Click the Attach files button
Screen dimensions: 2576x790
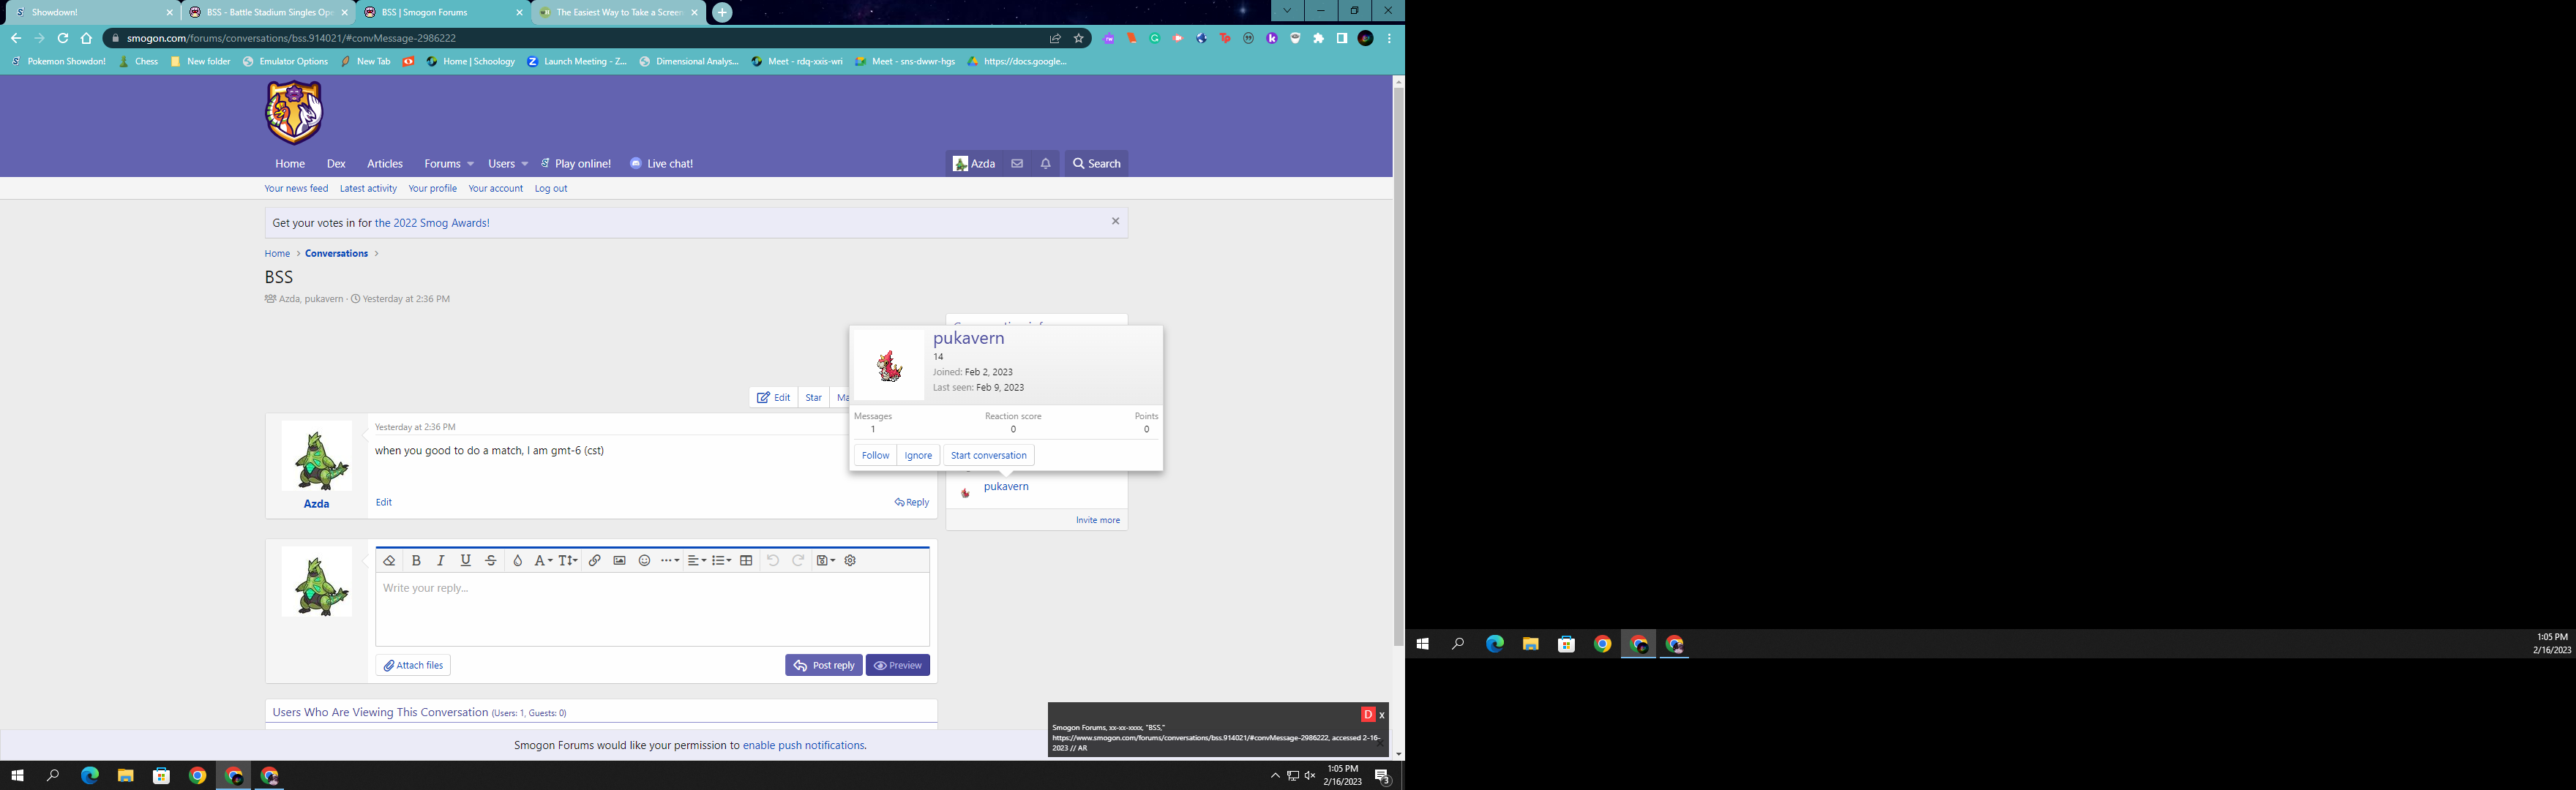click(x=413, y=665)
